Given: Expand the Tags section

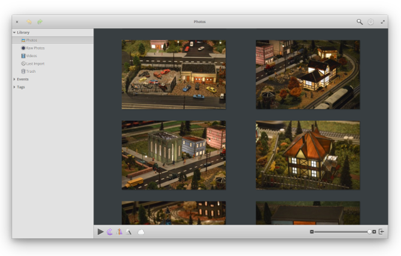Looking at the screenshot, I should coord(14,87).
